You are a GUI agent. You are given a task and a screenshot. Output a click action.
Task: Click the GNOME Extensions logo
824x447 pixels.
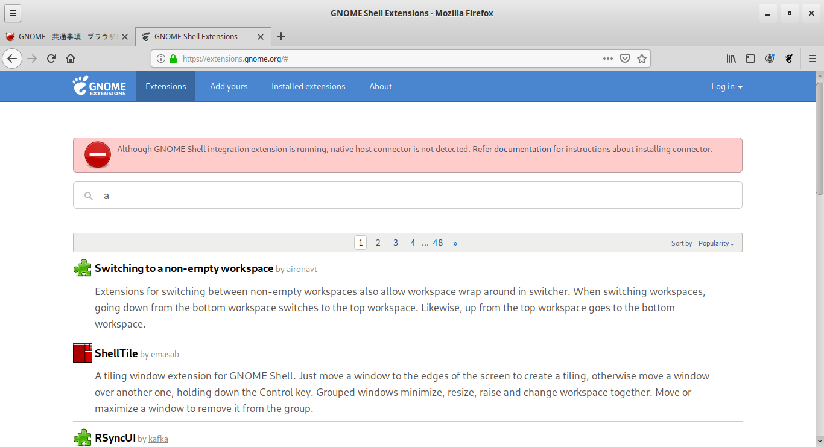(x=100, y=86)
